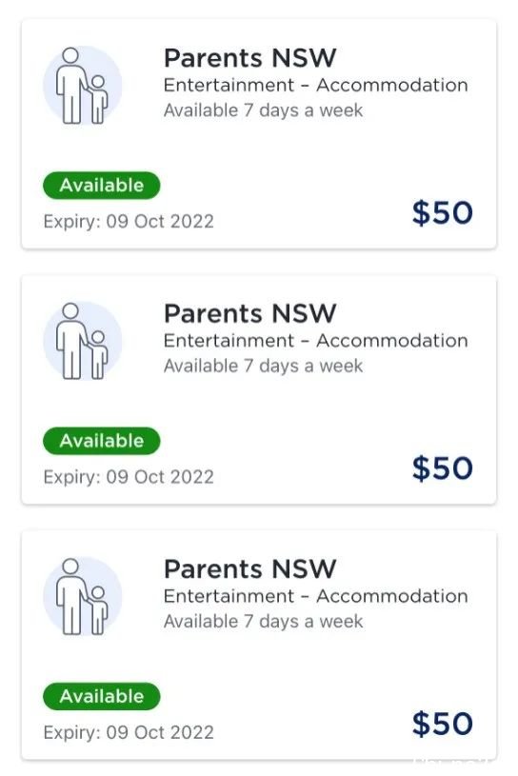Tap Entertainment - Accommodation text in third card
The image size is (518, 776).
(315, 596)
